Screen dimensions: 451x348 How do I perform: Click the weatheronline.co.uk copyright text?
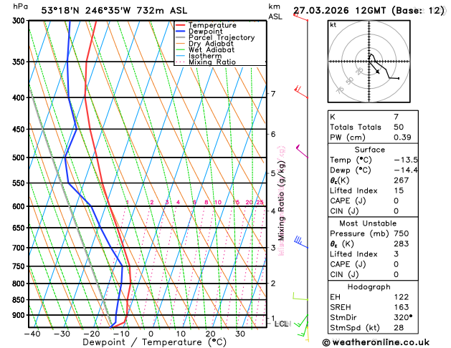tap(376, 342)
